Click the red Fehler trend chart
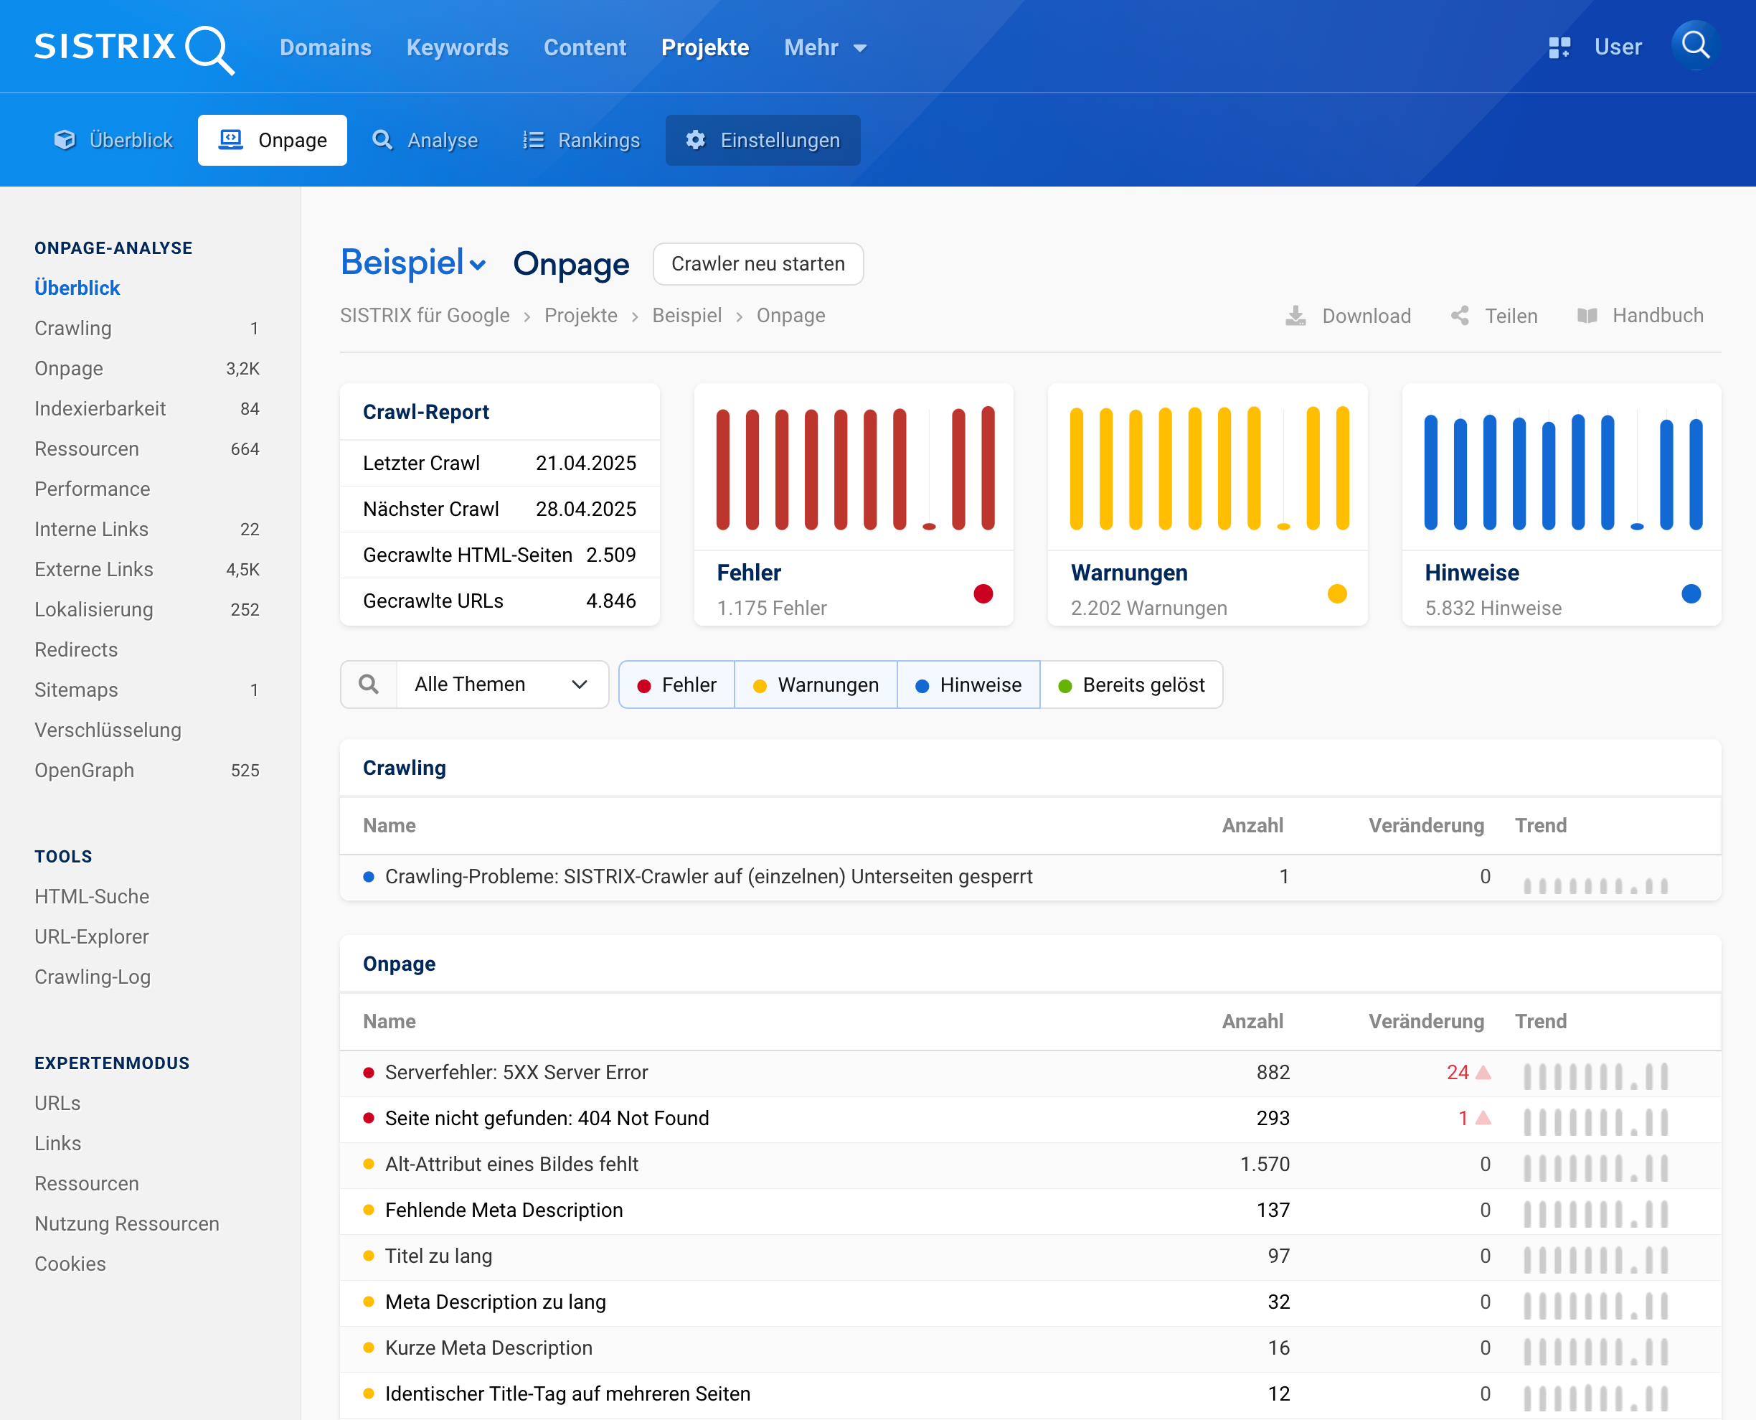This screenshot has height=1420, width=1756. [854, 468]
